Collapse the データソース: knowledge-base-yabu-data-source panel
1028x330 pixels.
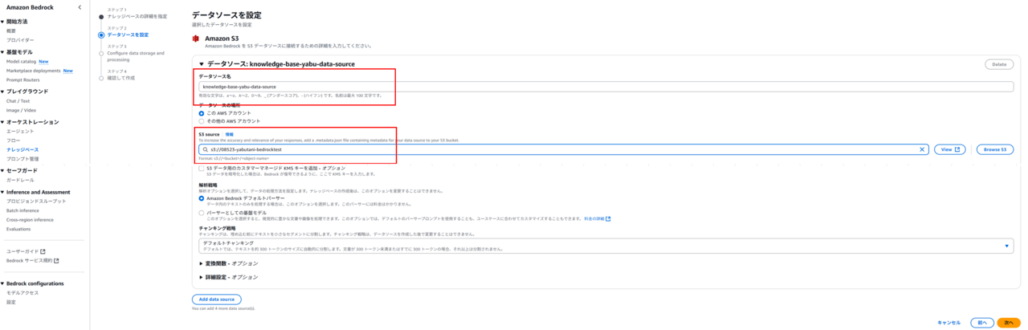click(202, 63)
